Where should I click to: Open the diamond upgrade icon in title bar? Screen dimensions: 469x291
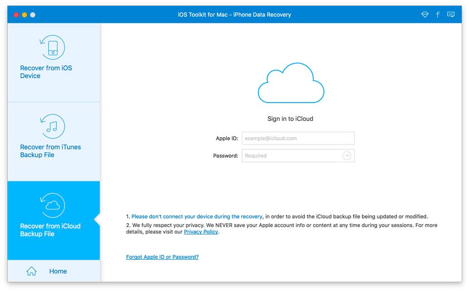point(425,14)
